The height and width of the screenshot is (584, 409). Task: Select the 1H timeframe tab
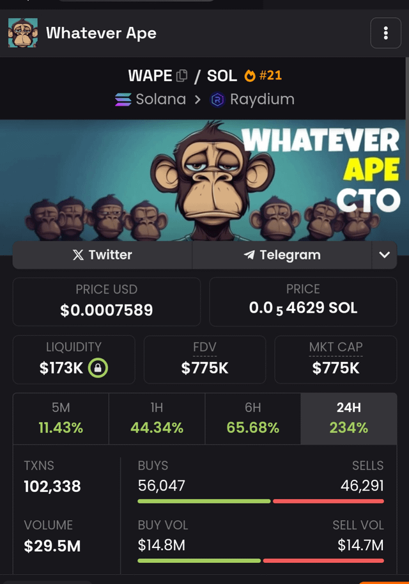pos(157,418)
